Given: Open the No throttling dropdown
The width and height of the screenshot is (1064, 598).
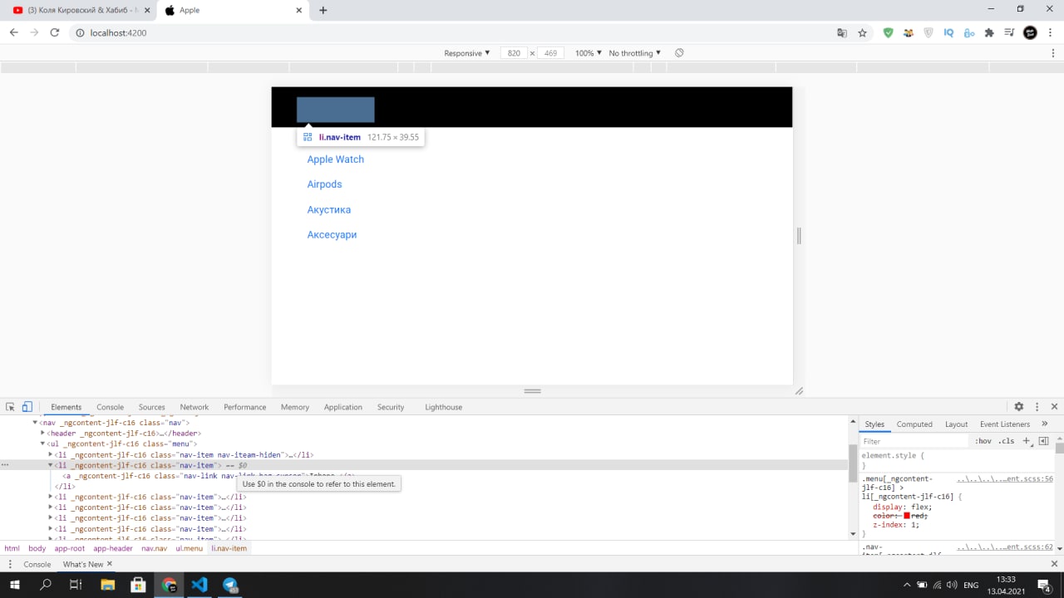Looking at the screenshot, I should (635, 53).
